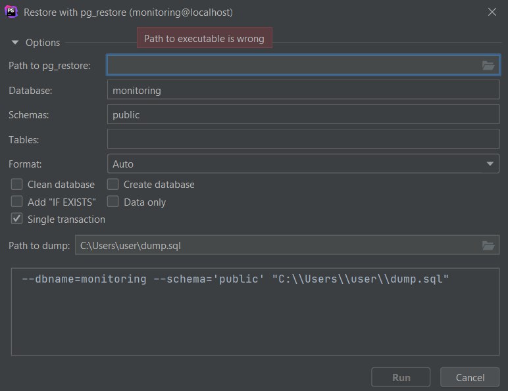Close the Restore with pg_restore dialog
The width and height of the screenshot is (508, 391).
pos(492,12)
